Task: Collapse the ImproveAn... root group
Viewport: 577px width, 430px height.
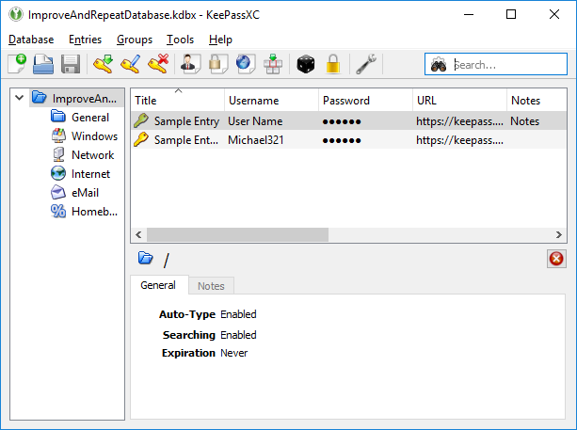Action: point(20,98)
